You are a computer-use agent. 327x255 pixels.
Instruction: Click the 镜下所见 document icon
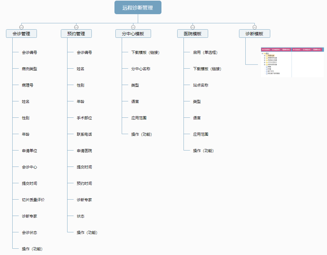click(266, 71)
